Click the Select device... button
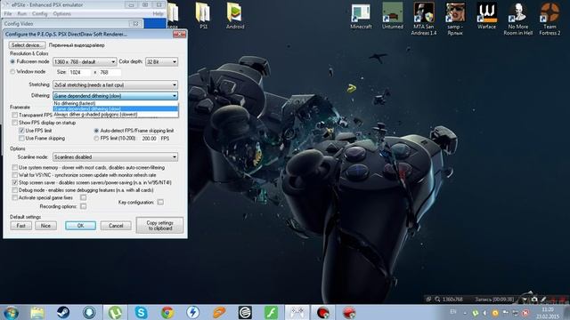Image resolution: width=570 pixels, height=320 pixels. coord(28,45)
